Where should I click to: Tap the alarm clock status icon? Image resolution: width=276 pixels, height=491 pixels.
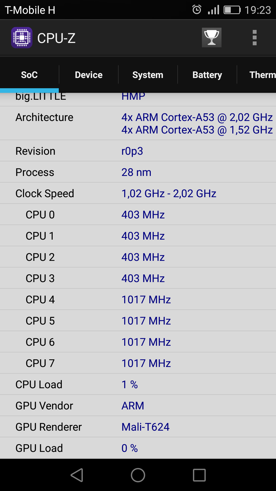point(197,10)
